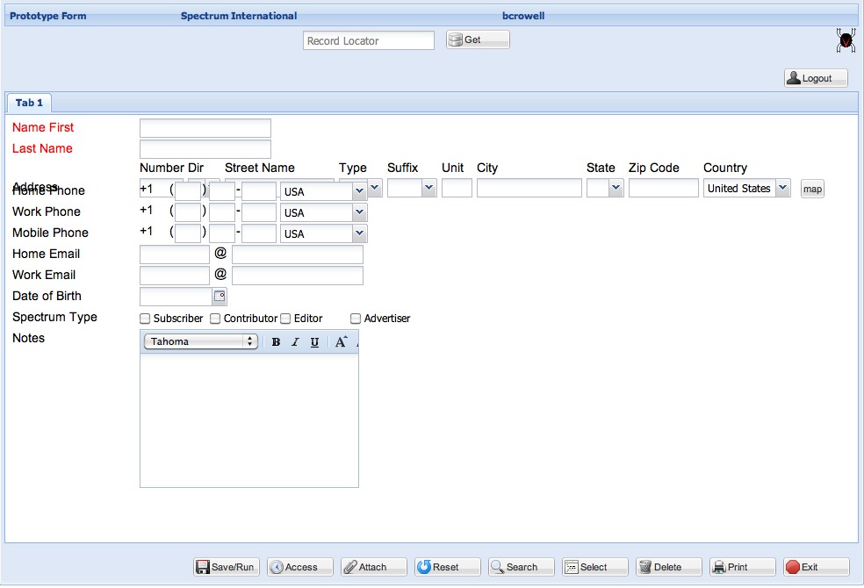The height and width of the screenshot is (588, 864).
Task: Click the bcrowell username text
Action: pyautogui.click(x=523, y=16)
